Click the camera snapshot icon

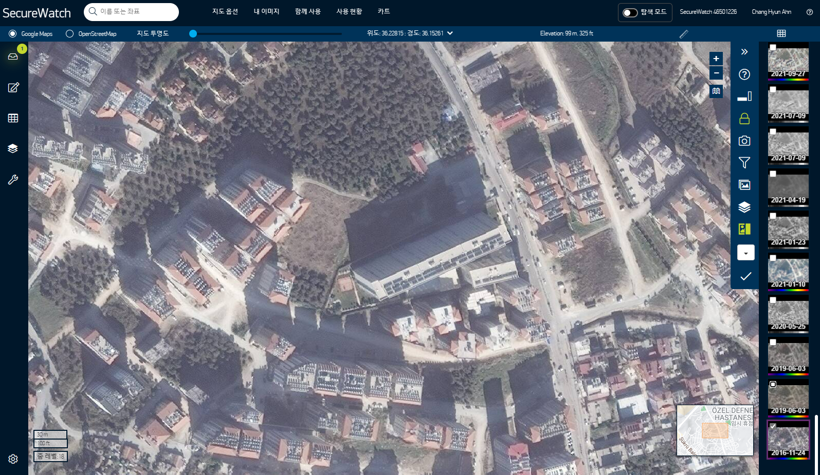pos(744,141)
